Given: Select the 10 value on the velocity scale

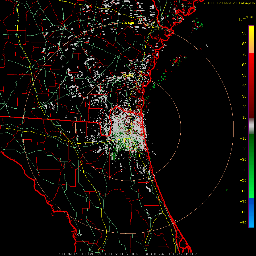Looking at the screenshot, I should point(244,117).
